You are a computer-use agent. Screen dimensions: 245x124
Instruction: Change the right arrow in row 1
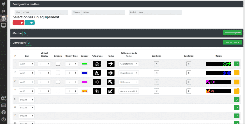111,64
